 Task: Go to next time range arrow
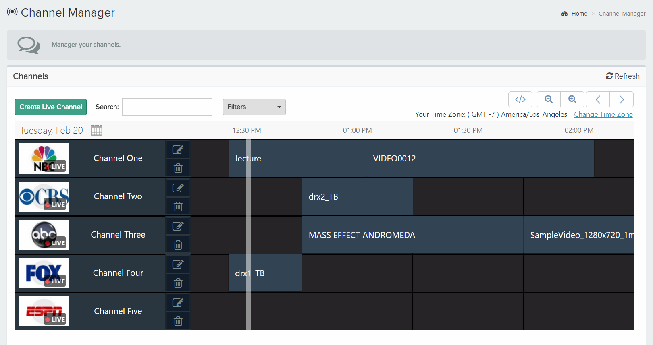(x=622, y=99)
